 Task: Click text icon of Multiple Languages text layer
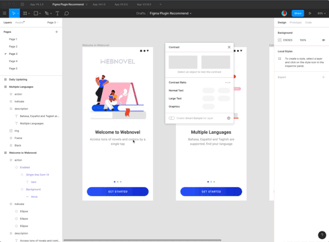pyautogui.click(x=16, y=123)
